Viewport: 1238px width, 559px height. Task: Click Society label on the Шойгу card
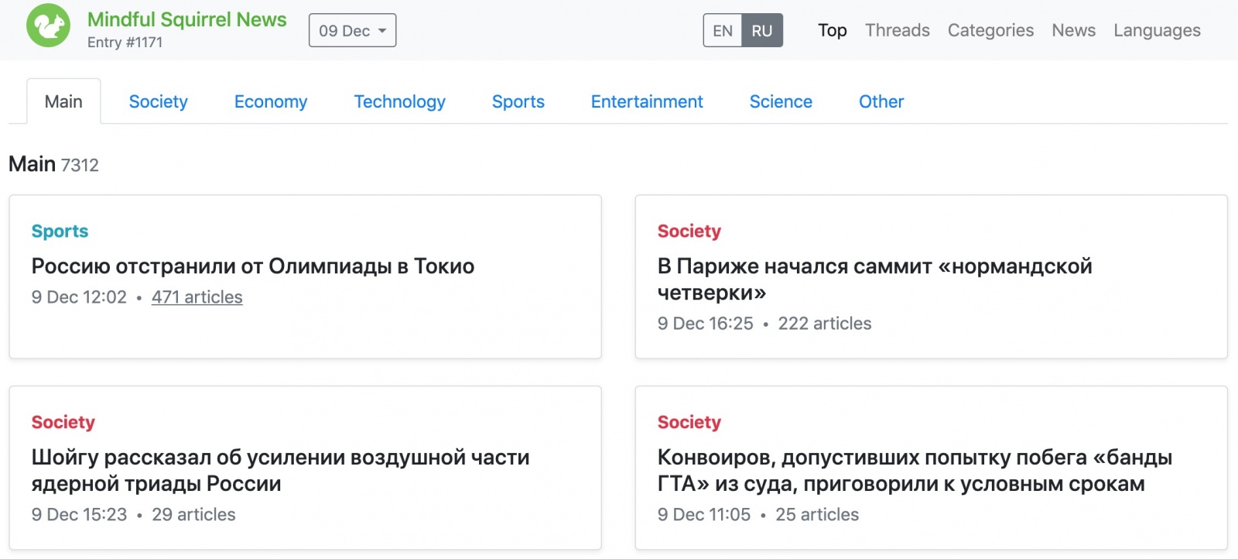point(63,423)
